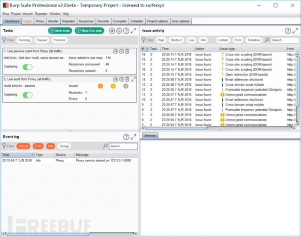
Task: Click Burp Suite app icon in title bar
Action: 6,5
